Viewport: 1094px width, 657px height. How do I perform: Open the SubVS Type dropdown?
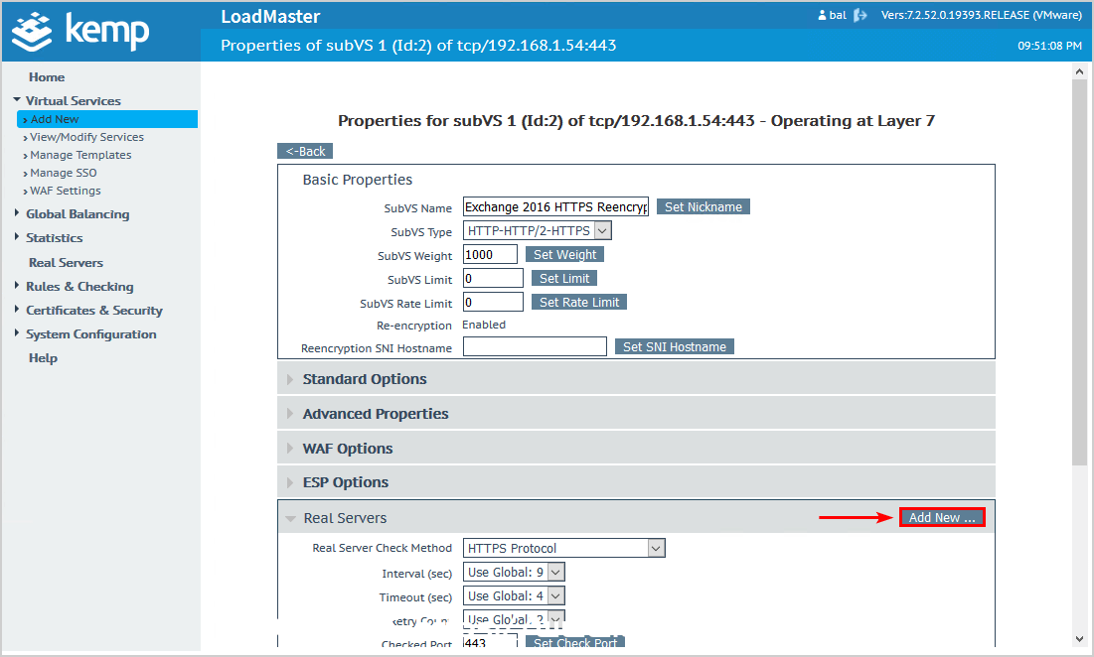[538, 230]
